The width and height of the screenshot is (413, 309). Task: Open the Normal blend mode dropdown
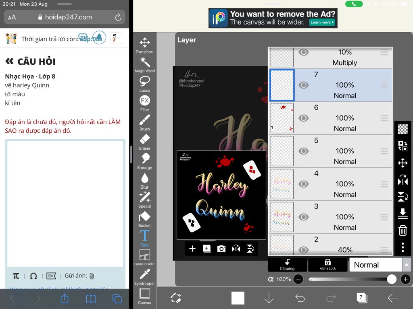click(376, 265)
